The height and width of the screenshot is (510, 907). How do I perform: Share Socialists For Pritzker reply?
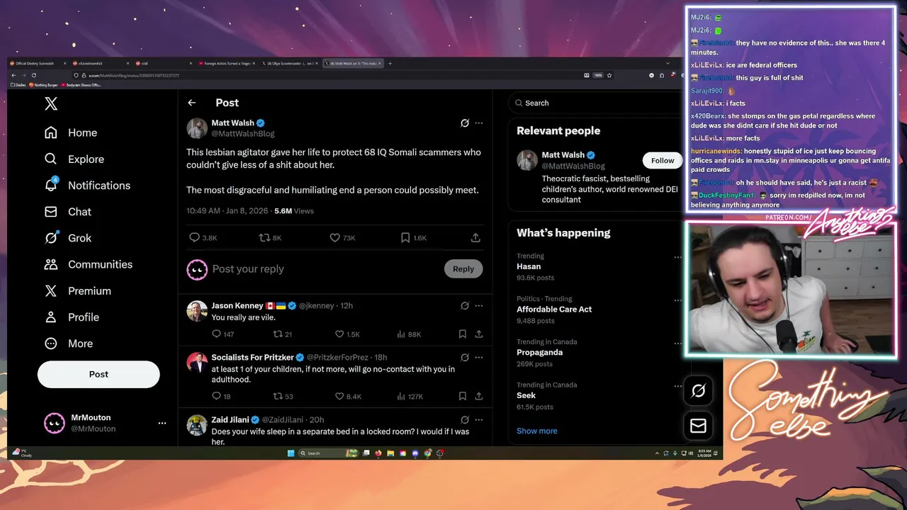[479, 397]
